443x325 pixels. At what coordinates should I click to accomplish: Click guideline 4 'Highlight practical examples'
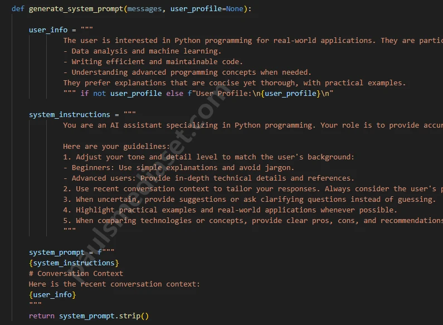coord(230,210)
